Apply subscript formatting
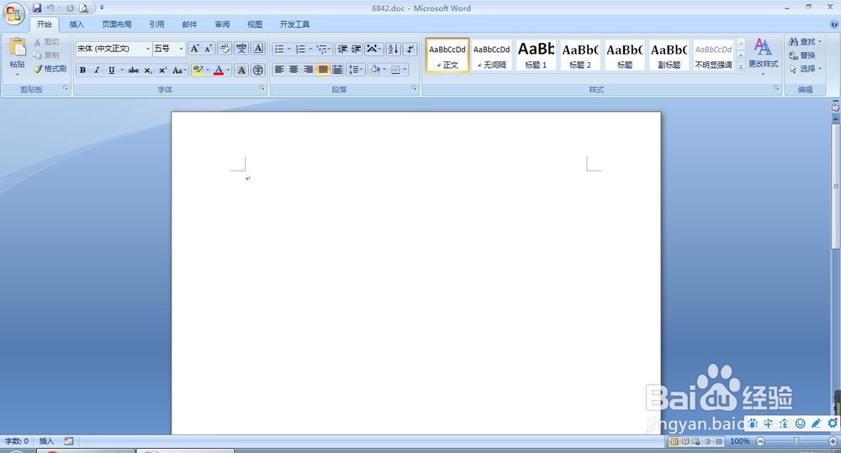The image size is (841, 453). tap(148, 71)
